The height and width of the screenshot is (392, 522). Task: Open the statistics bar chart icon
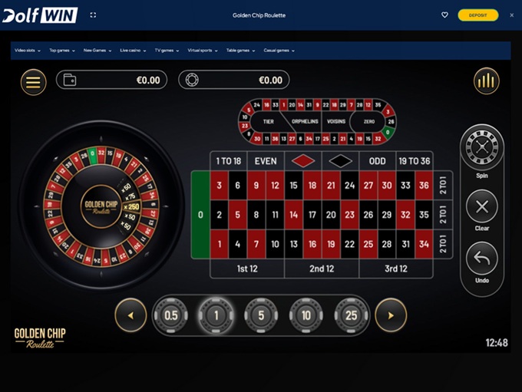(x=487, y=81)
